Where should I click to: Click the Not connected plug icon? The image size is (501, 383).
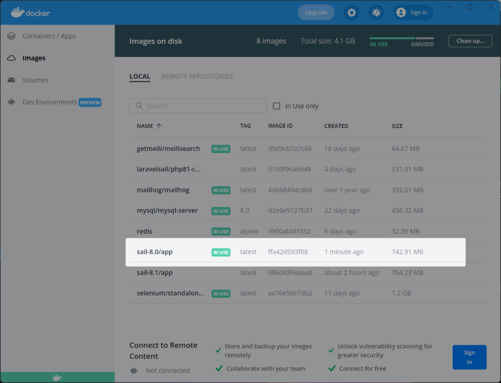134,371
